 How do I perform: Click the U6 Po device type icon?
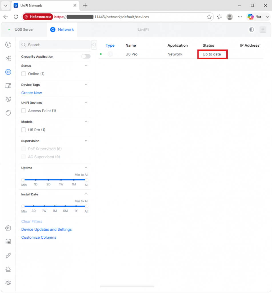tap(110, 54)
